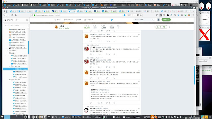List all Firefox tabs chevron
The height and width of the screenshot is (119, 212).
click(193, 11)
